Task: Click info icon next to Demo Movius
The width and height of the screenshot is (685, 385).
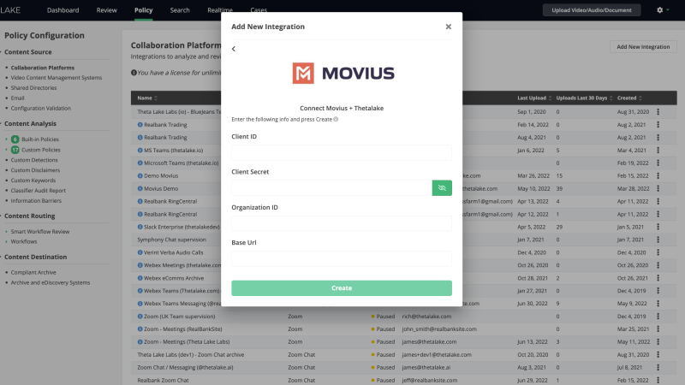Action: [x=140, y=175]
